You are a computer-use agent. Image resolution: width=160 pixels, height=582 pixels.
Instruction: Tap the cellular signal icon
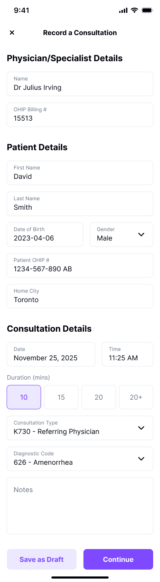[x=123, y=10]
